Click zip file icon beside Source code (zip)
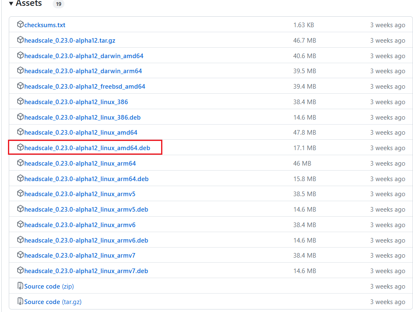This screenshot has height=312, width=413. [x=20, y=286]
